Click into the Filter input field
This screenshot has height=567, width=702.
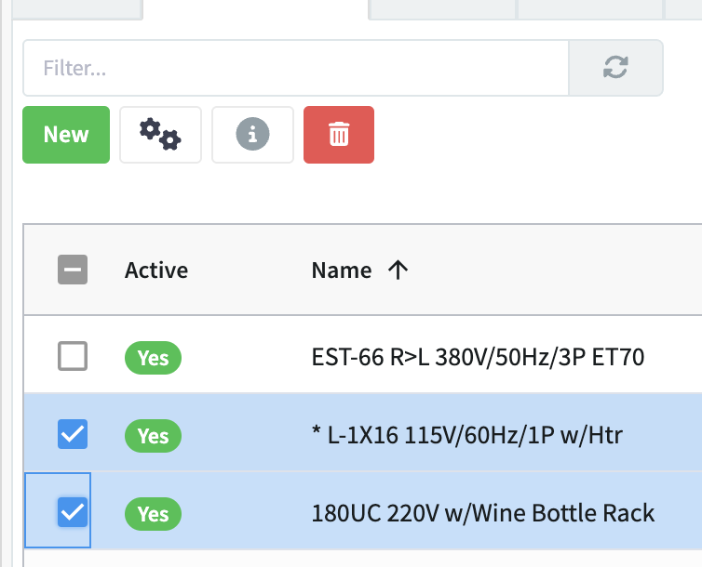tap(296, 68)
